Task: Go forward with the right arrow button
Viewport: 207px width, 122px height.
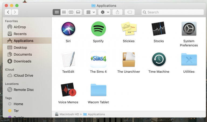Action: (15, 12)
